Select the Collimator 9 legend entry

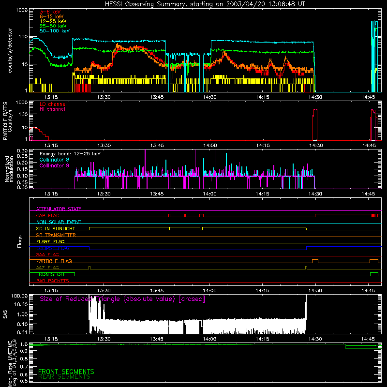[x=54, y=165]
